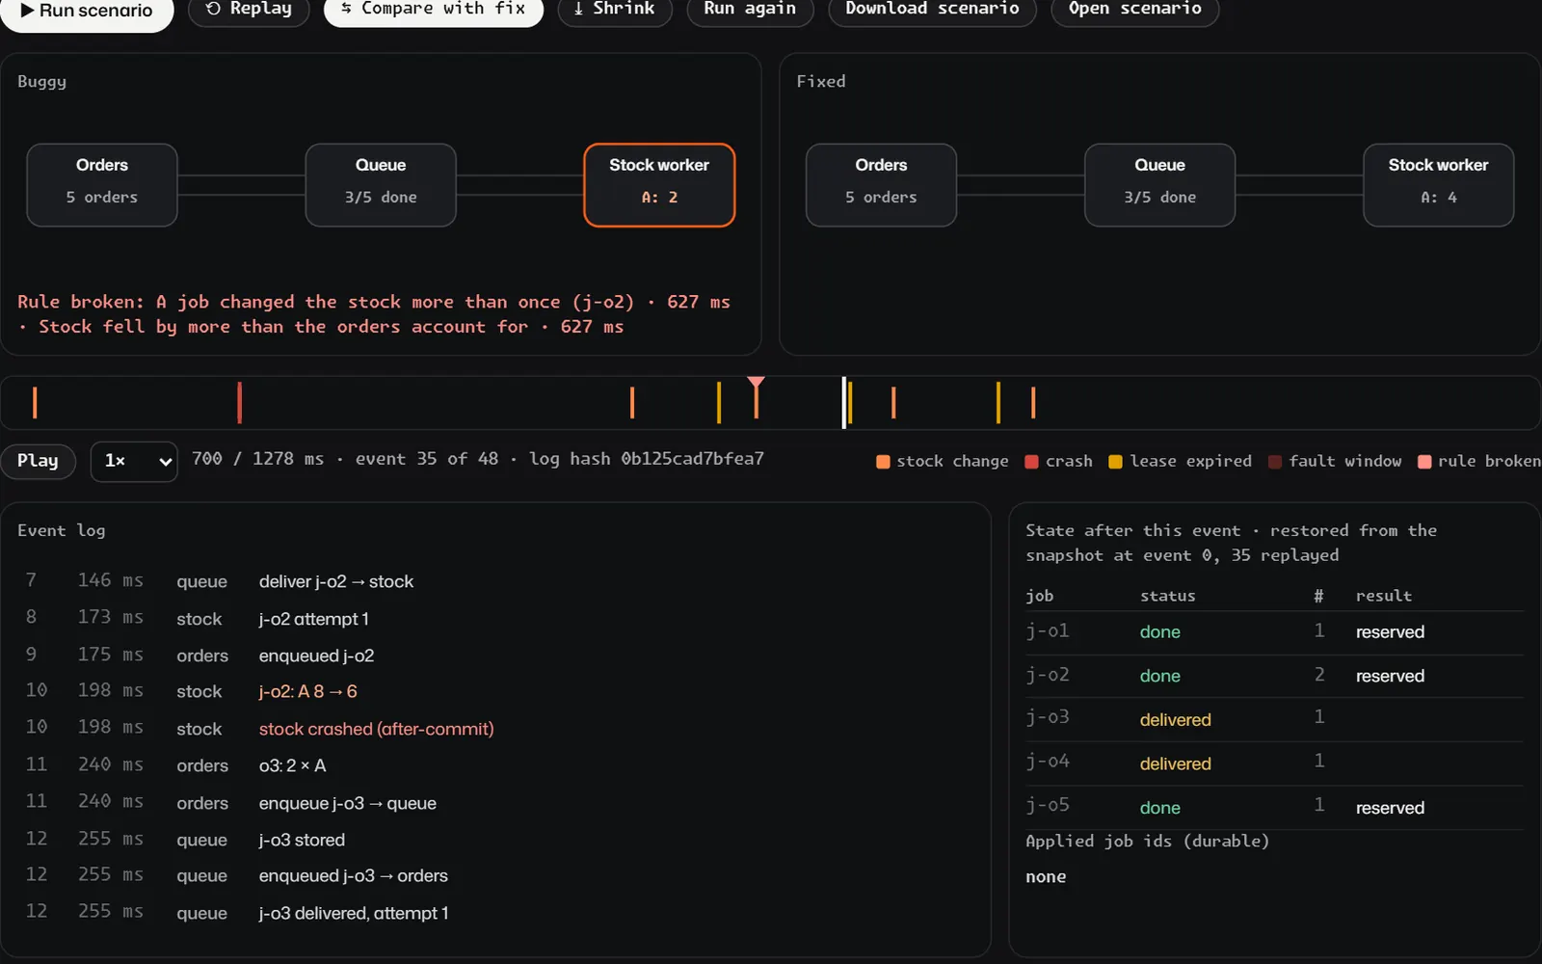Click the shrink down-arrow icon

coord(578,9)
